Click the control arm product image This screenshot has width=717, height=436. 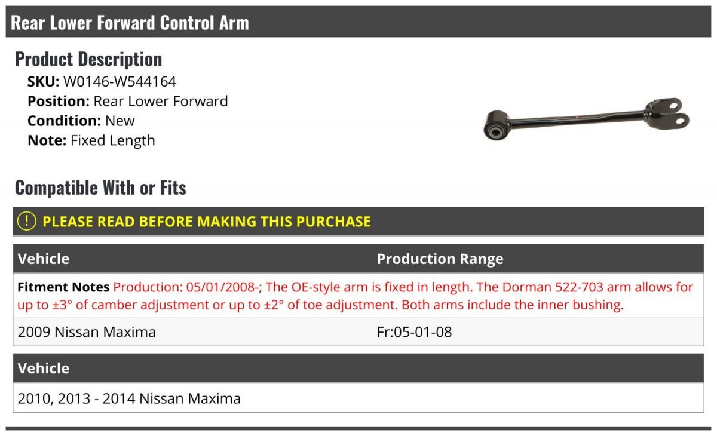point(586,118)
